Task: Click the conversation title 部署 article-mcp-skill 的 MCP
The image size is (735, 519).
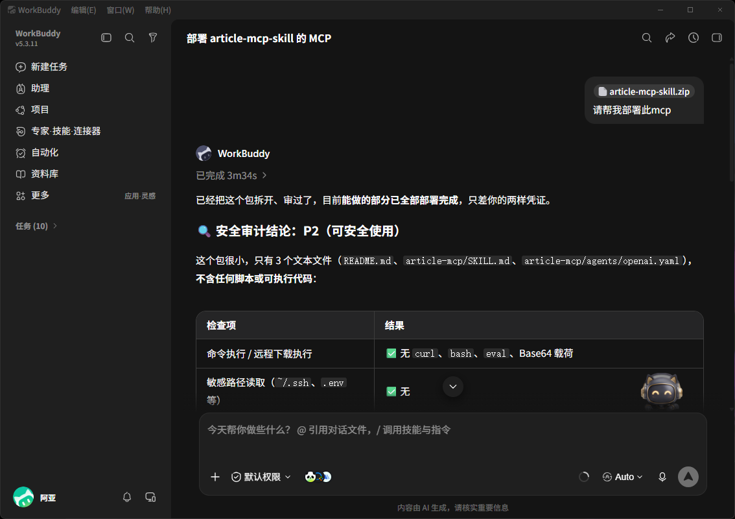Action: pyautogui.click(x=259, y=38)
